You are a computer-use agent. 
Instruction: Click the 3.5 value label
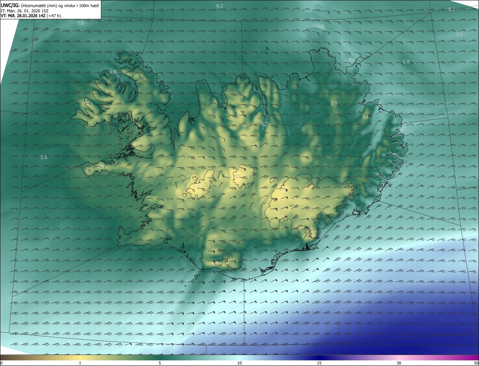[334, 103]
